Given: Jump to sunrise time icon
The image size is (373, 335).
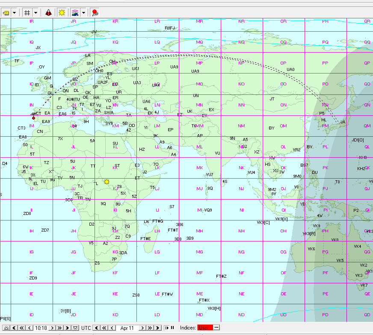Looking at the screenshot, I should [6, 328].
